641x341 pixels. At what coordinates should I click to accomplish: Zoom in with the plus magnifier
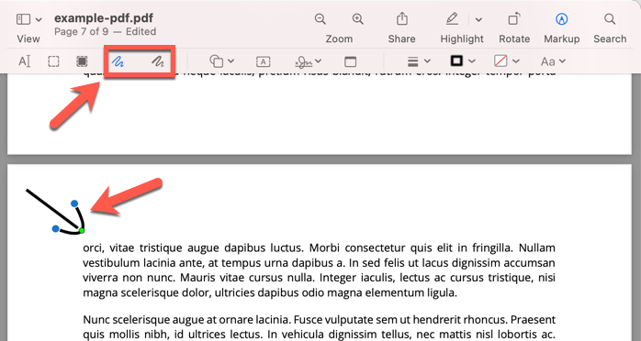click(358, 18)
